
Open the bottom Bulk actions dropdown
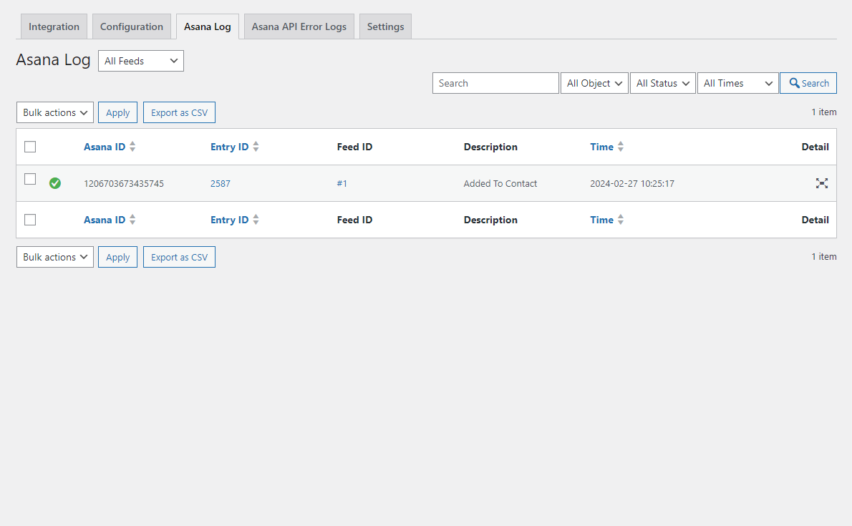point(55,257)
